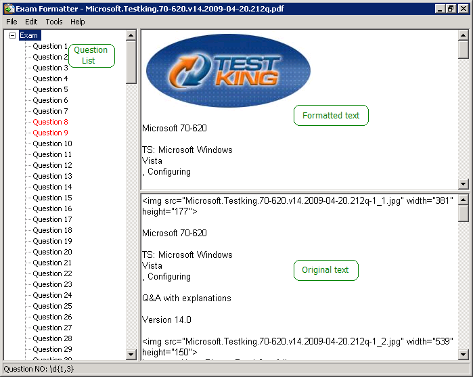The image size is (473, 377).
Task: Click the TestKing logo image
Action: click(228, 70)
